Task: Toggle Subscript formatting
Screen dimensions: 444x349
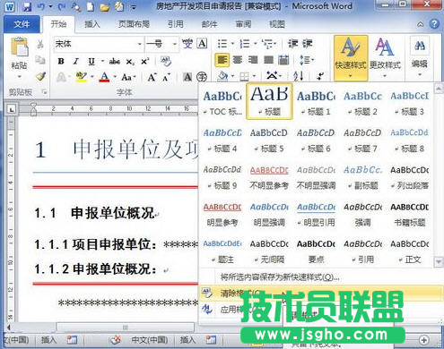Action: 130,62
